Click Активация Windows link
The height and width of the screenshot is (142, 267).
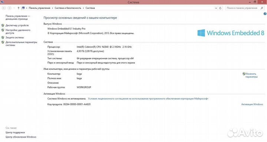click(252, 104)
